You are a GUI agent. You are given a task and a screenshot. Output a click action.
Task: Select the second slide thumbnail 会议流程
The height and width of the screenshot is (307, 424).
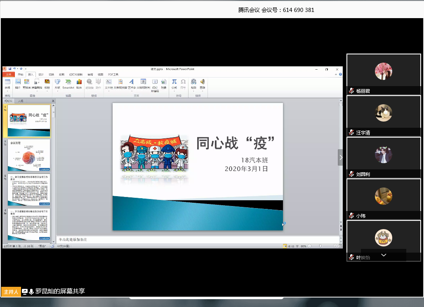click(29, 155)
